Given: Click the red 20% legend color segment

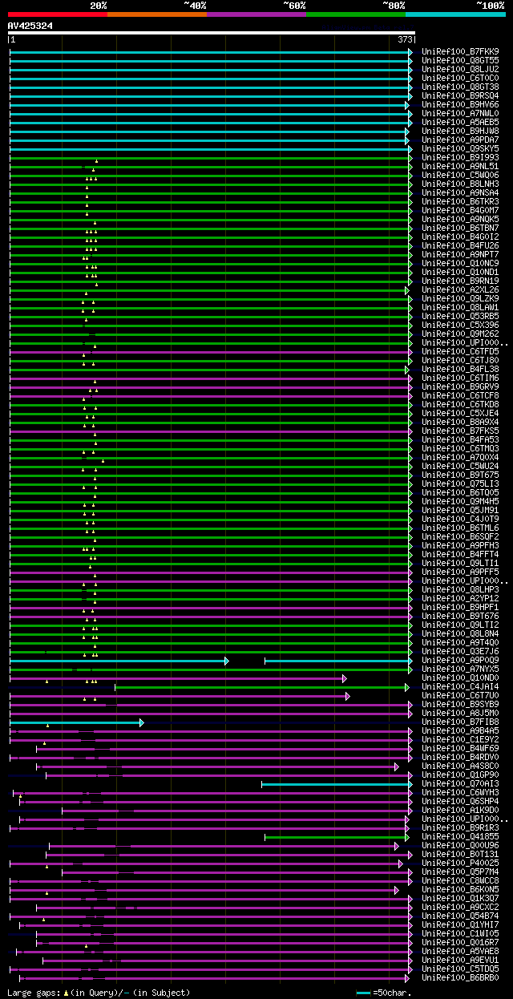Looking at the screenshot, I should pyautogui.click(x=58, y=14).
